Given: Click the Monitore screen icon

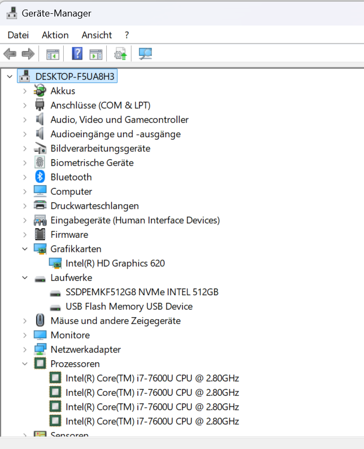Looking at the screenshot, I should coord(40,335).
